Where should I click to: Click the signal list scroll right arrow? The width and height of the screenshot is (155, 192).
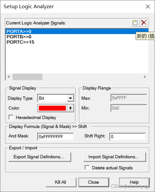(x=145, y=77)
